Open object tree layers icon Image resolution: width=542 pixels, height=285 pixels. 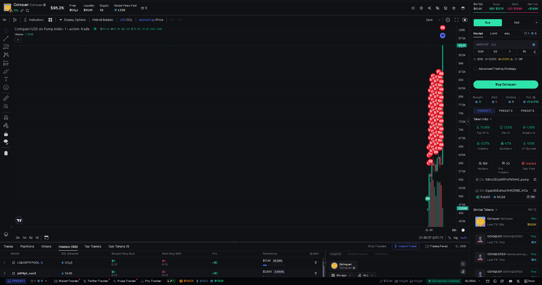coord(6,234)
